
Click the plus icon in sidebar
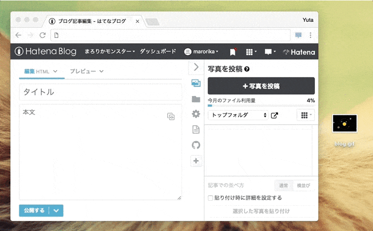[x=196, y=161]
